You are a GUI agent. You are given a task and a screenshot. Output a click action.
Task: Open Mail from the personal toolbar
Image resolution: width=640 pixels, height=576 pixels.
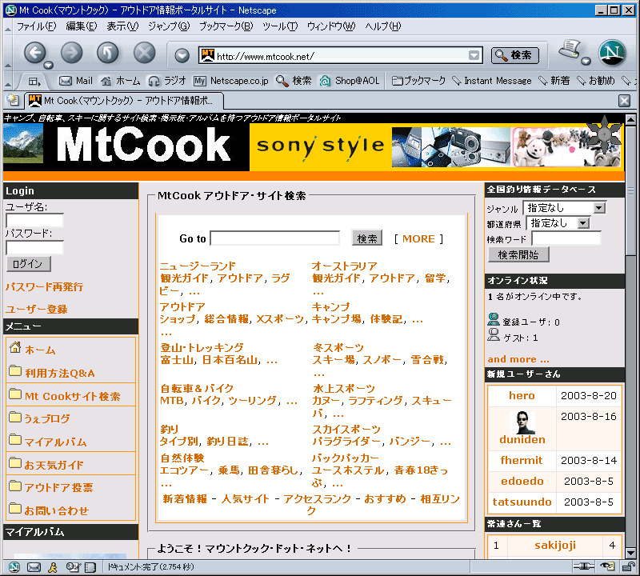(76, 81)
